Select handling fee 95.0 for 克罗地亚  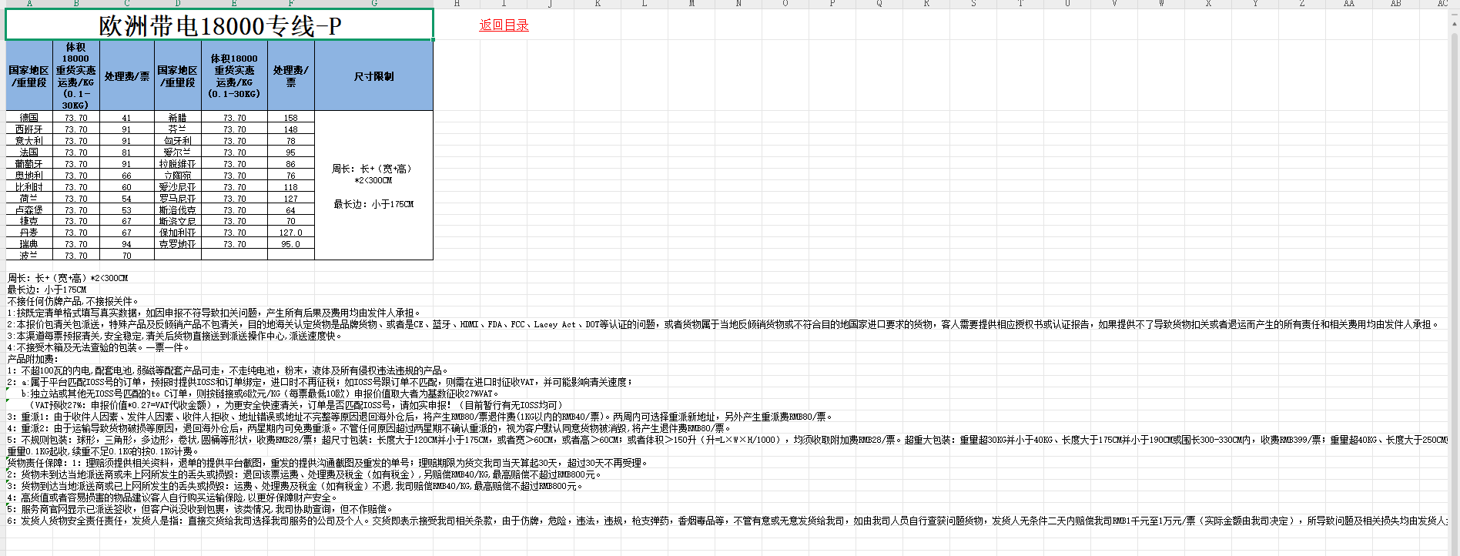pos(291,244)
